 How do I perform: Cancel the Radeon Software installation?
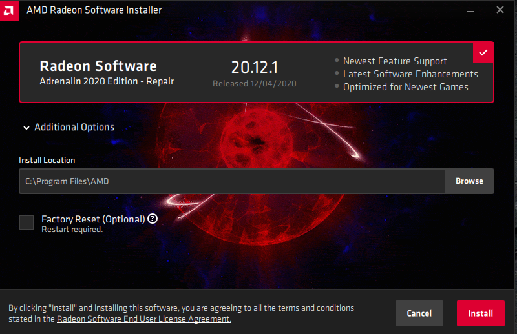coord(419,313)
